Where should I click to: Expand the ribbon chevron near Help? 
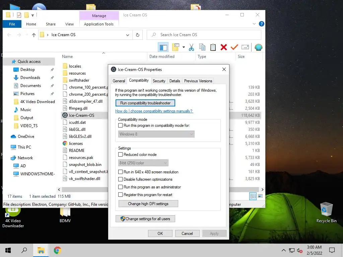point(254,24)
